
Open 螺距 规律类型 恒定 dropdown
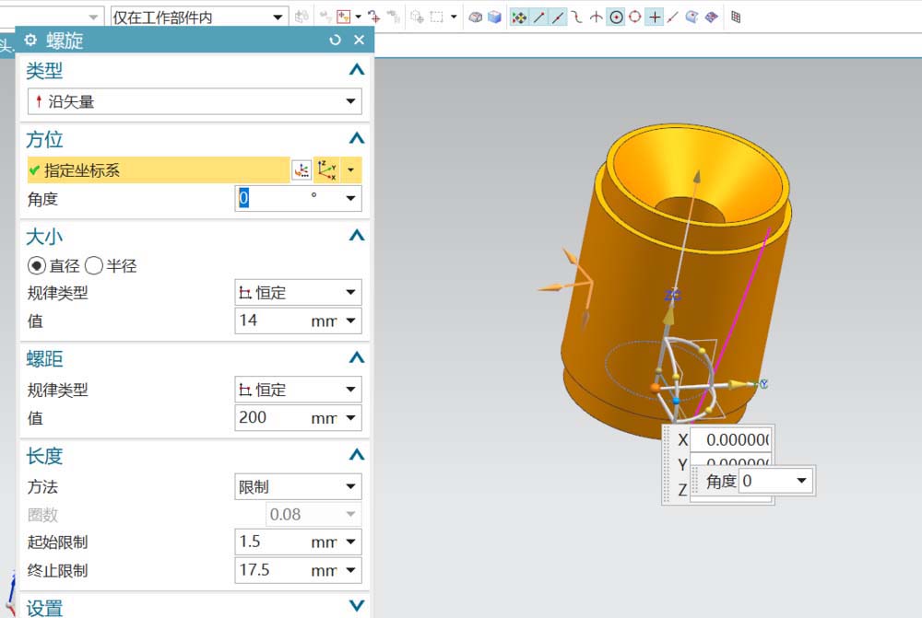[298, 389]
